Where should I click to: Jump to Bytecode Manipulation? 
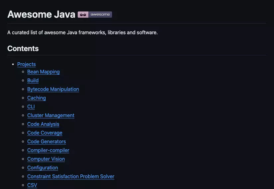53,89
